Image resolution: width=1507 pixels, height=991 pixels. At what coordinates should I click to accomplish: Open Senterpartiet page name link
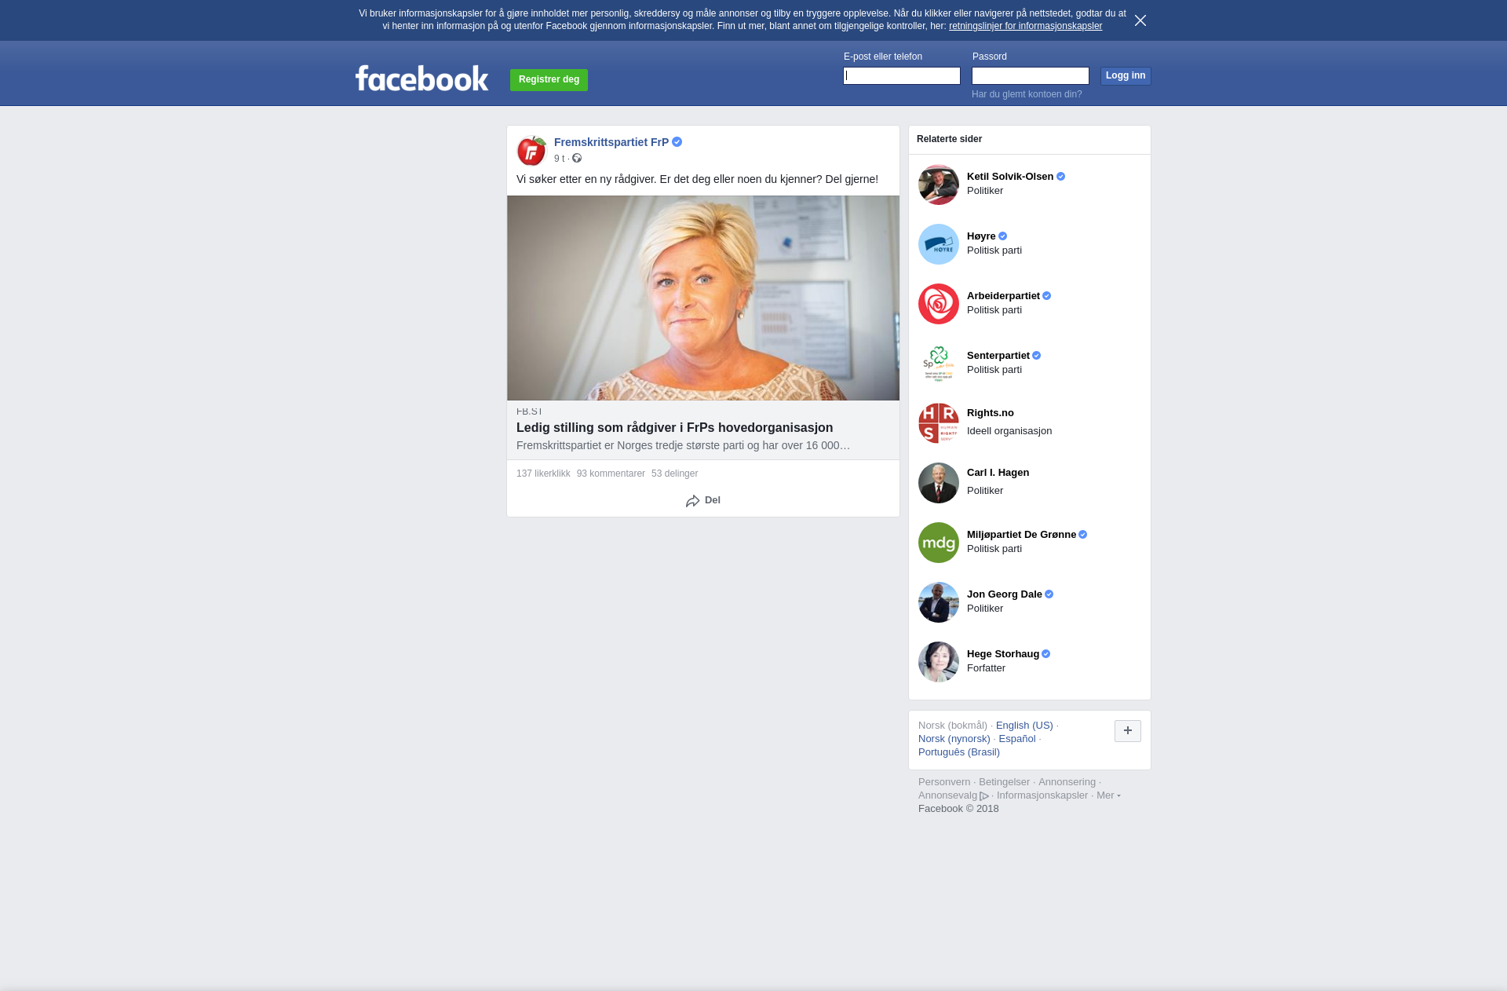point(998,356)
